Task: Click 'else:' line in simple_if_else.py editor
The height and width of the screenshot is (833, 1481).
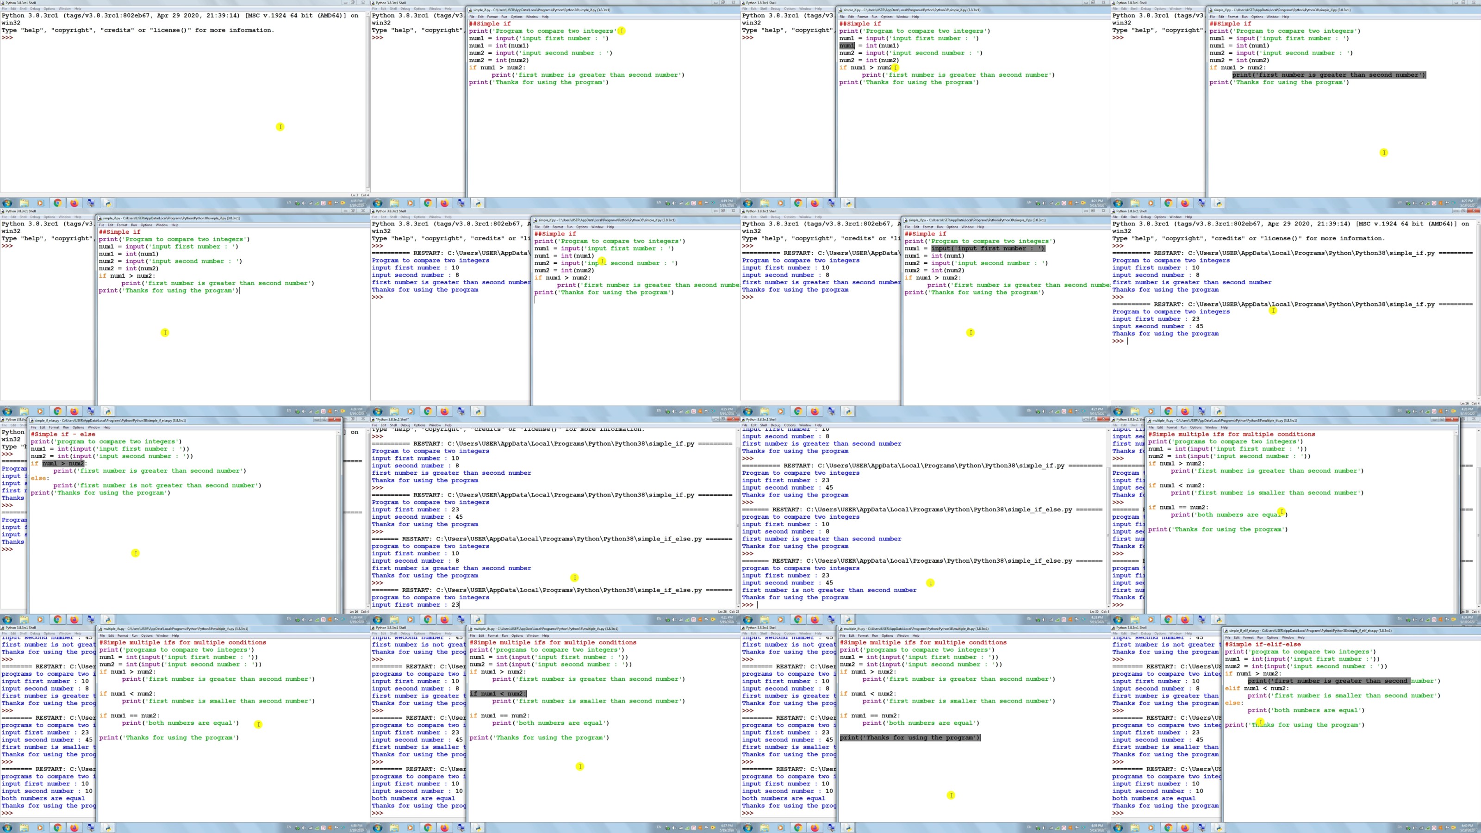Action: (40, 478)
